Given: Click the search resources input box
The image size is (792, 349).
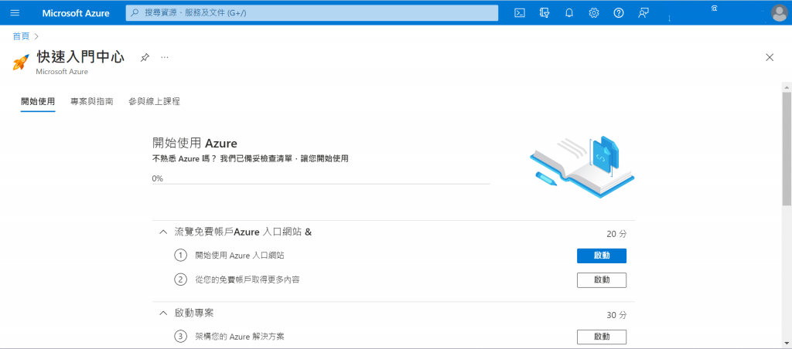Looking at the screenshot, I should click(312, 13).
